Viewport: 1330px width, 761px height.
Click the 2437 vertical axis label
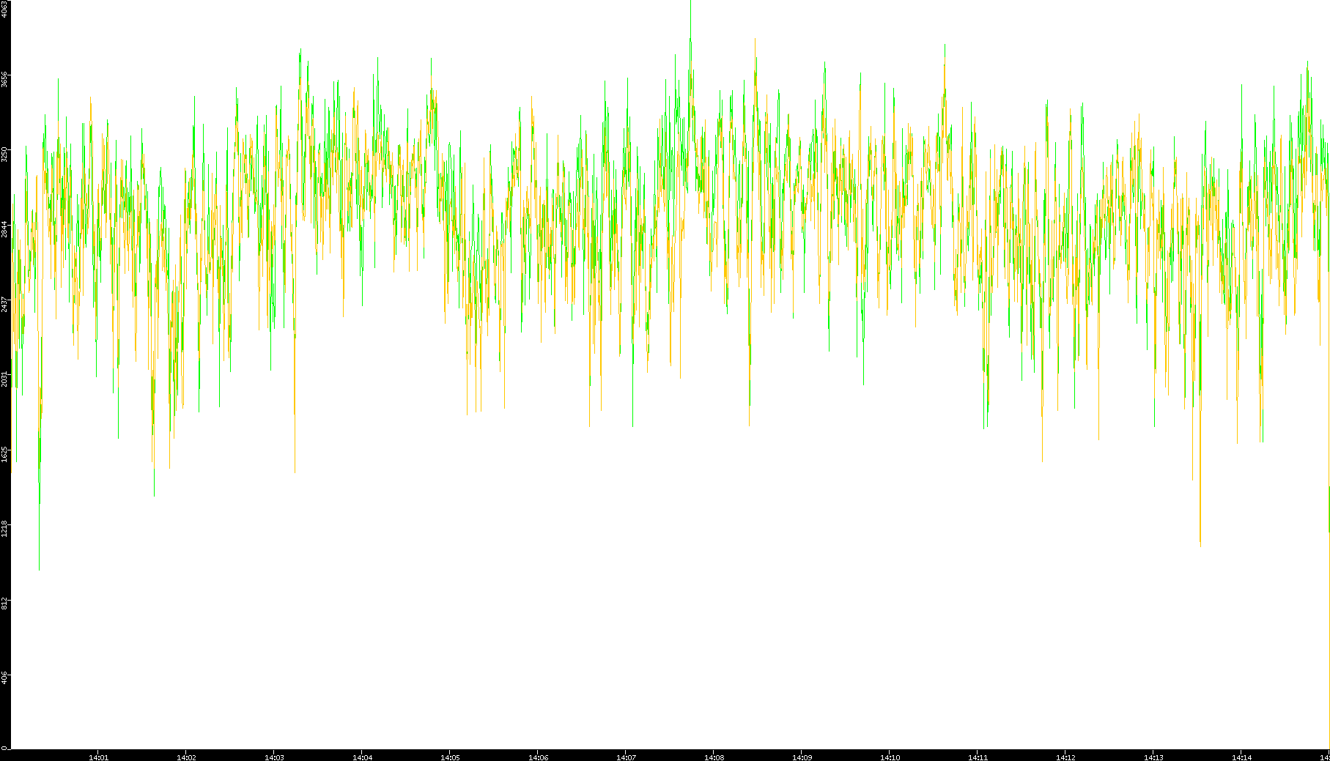click(4, 304)
